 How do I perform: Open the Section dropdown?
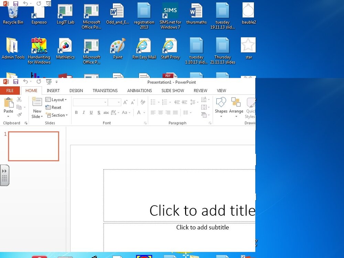point(57,115)
